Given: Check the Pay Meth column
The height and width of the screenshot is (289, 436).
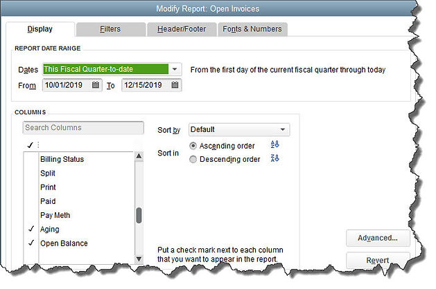Looking at the screenshot, I should [31, 215].
